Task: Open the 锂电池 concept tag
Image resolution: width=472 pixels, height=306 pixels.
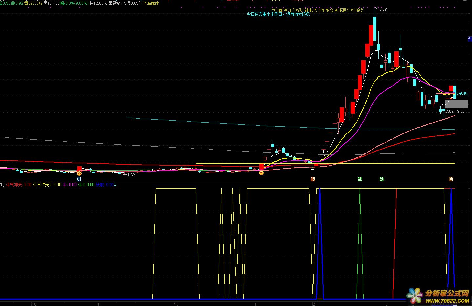Action: (310, 10)
